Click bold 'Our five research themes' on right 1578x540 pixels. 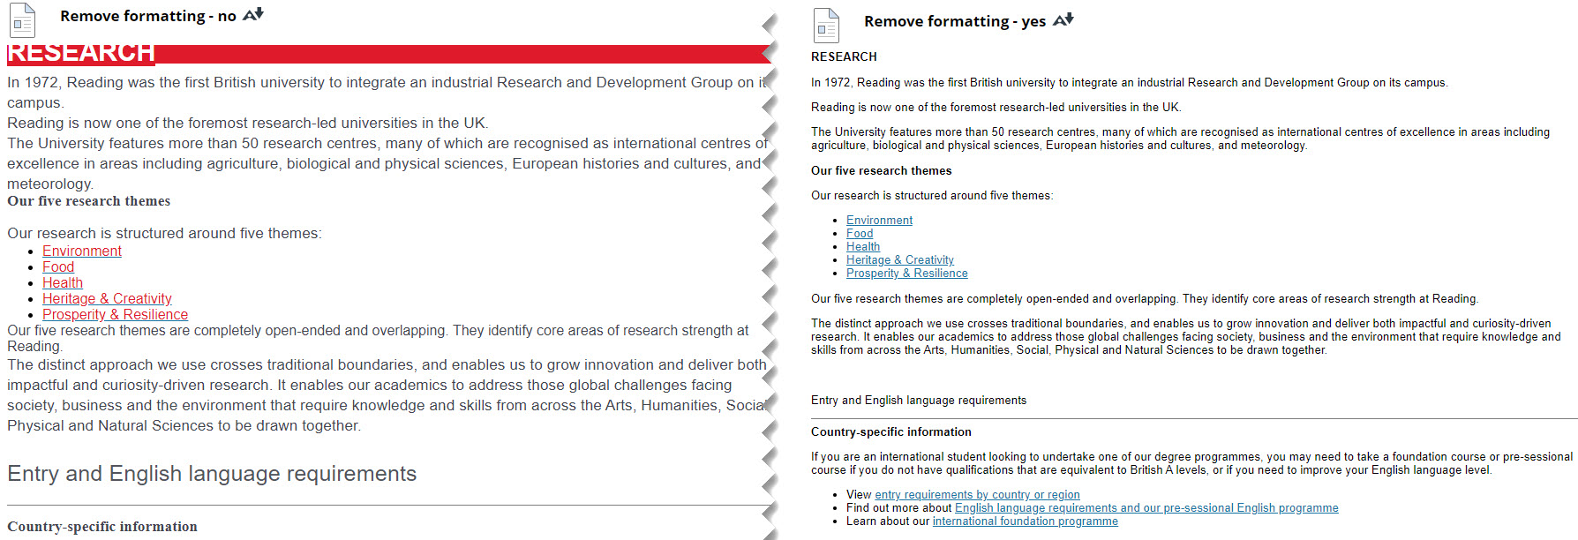click(x=882, y=171)
